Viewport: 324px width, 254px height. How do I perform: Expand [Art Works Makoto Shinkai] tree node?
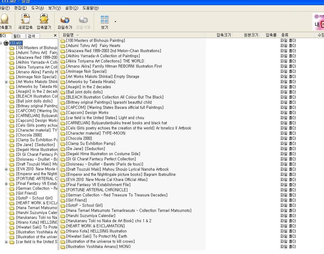6,82
